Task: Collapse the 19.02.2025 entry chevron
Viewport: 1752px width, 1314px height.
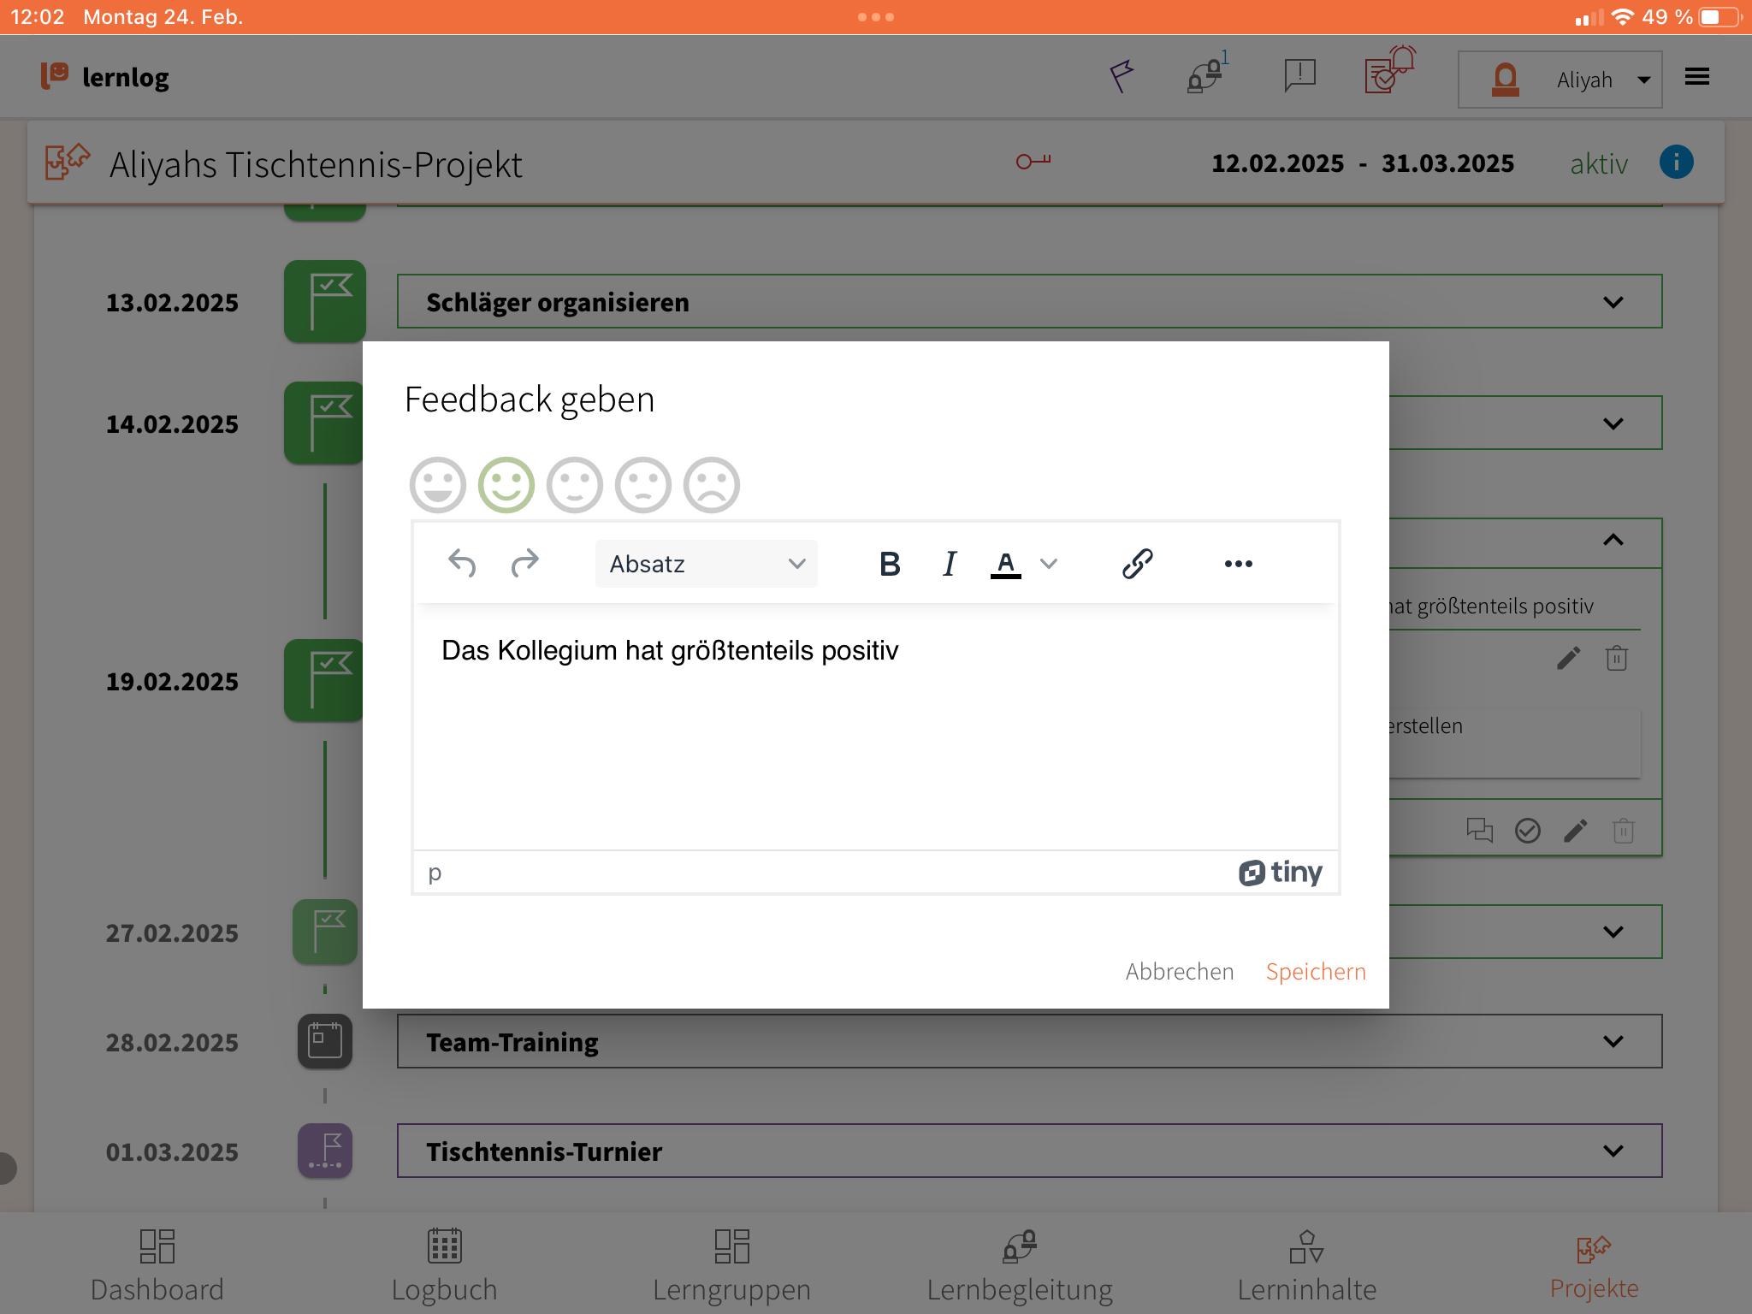Action: tap(1613, 540)
